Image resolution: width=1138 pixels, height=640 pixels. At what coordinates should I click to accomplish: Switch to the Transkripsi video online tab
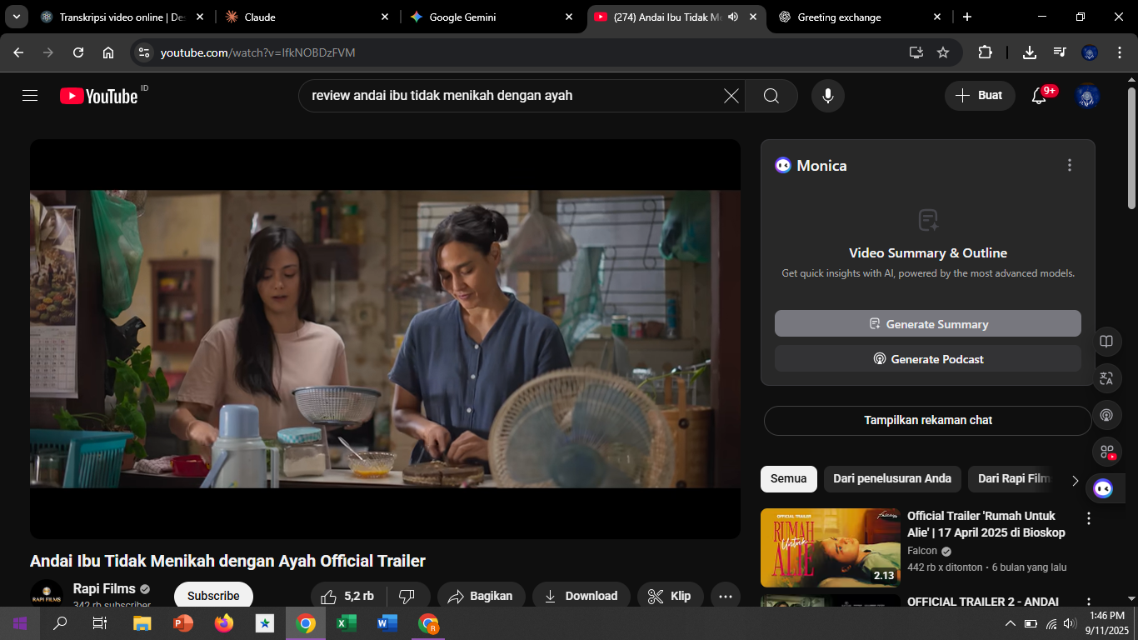(122, 17)
